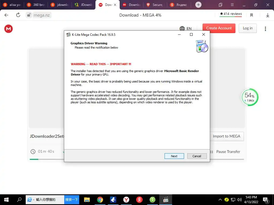274x205 pixels.
Task: Click Import to MEGA button
Action: pos(226,136)
